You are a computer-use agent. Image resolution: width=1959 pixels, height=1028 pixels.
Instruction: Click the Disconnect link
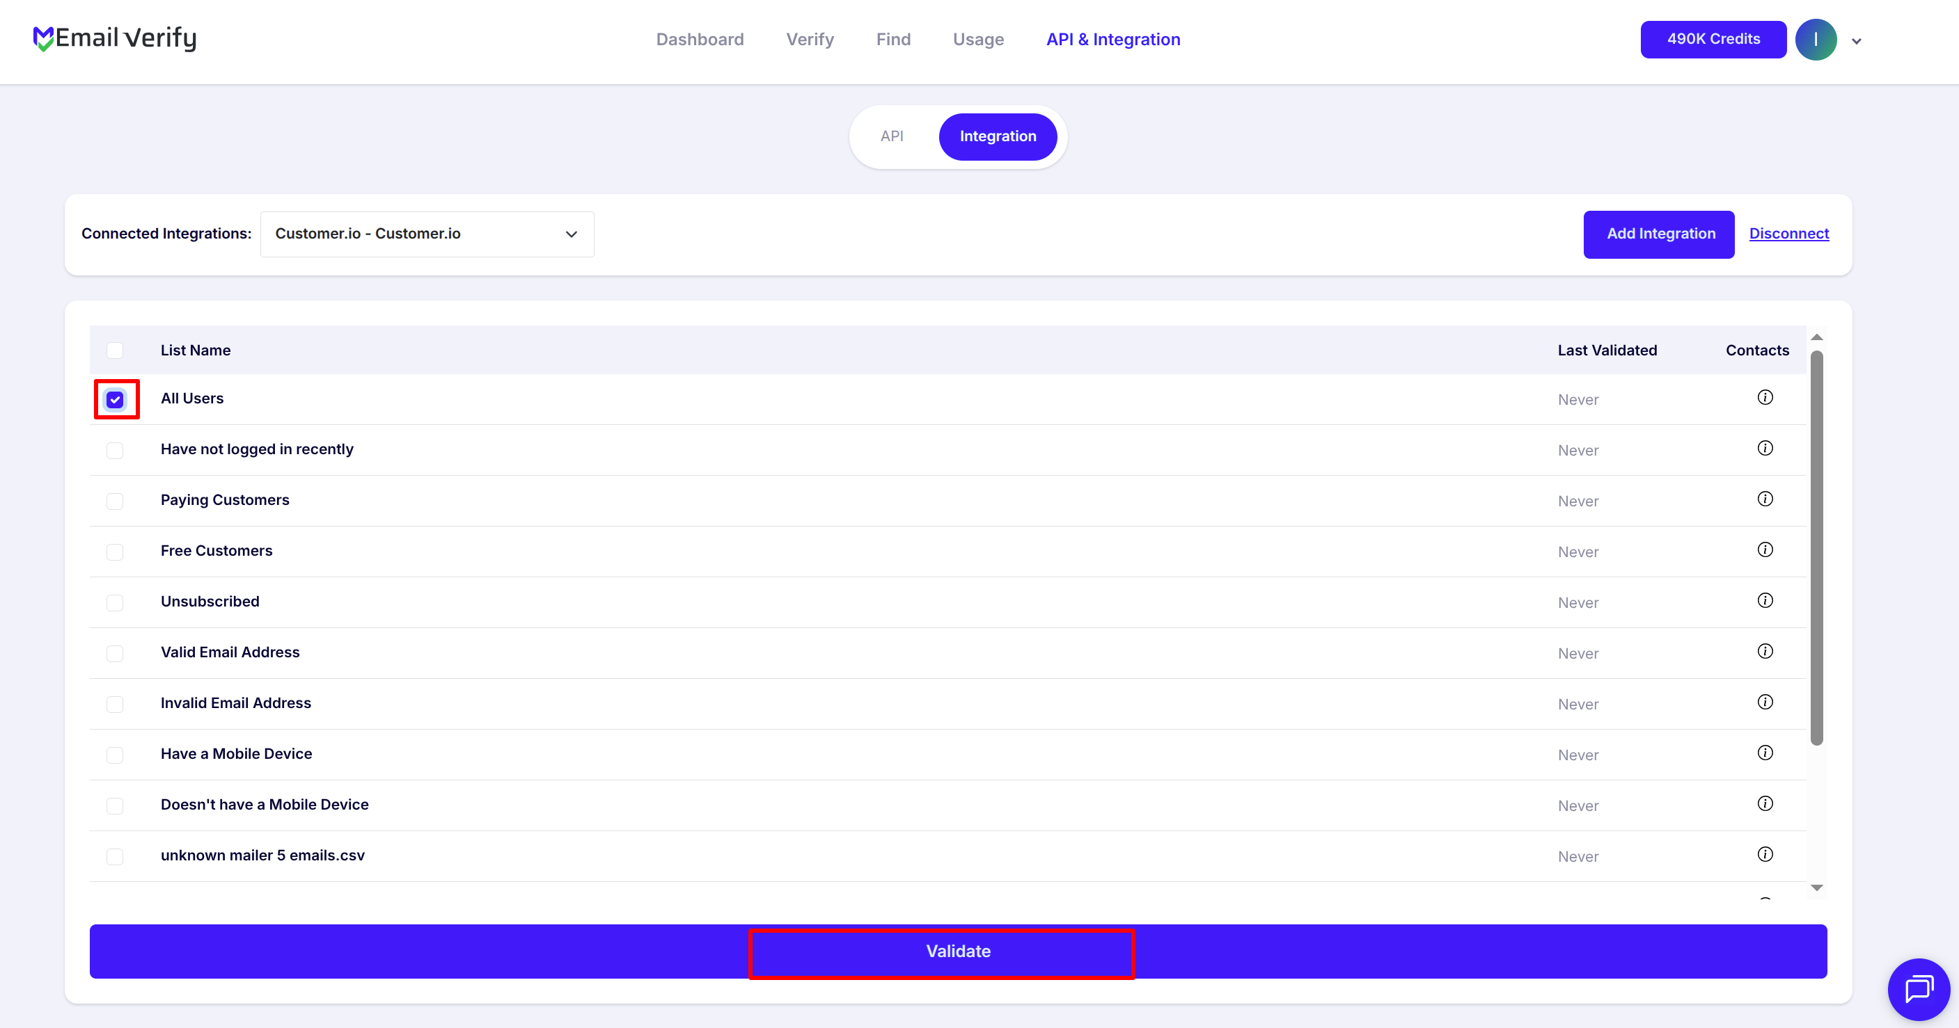(x=1788, y=234)
